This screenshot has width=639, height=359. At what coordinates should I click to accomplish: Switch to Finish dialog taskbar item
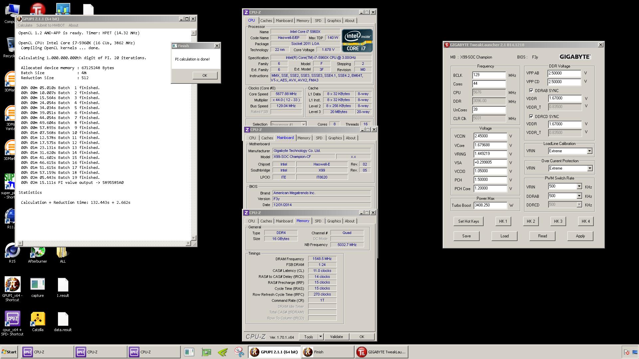[x=327, y=352]
